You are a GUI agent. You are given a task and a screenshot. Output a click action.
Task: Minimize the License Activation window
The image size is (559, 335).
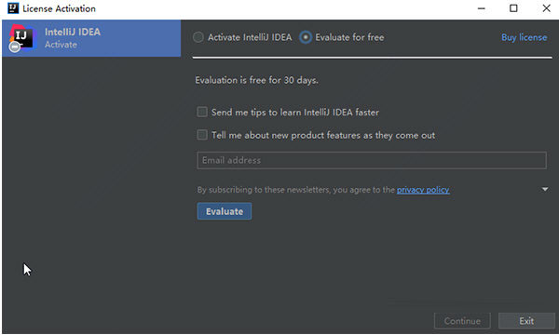click(482, 8)
